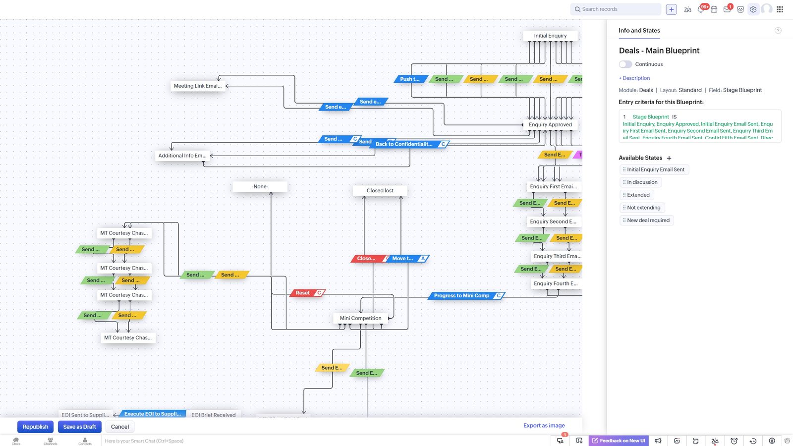Click Feedback on New UI button
This screenshot has width=793, height=446.
tap(619, 441)
